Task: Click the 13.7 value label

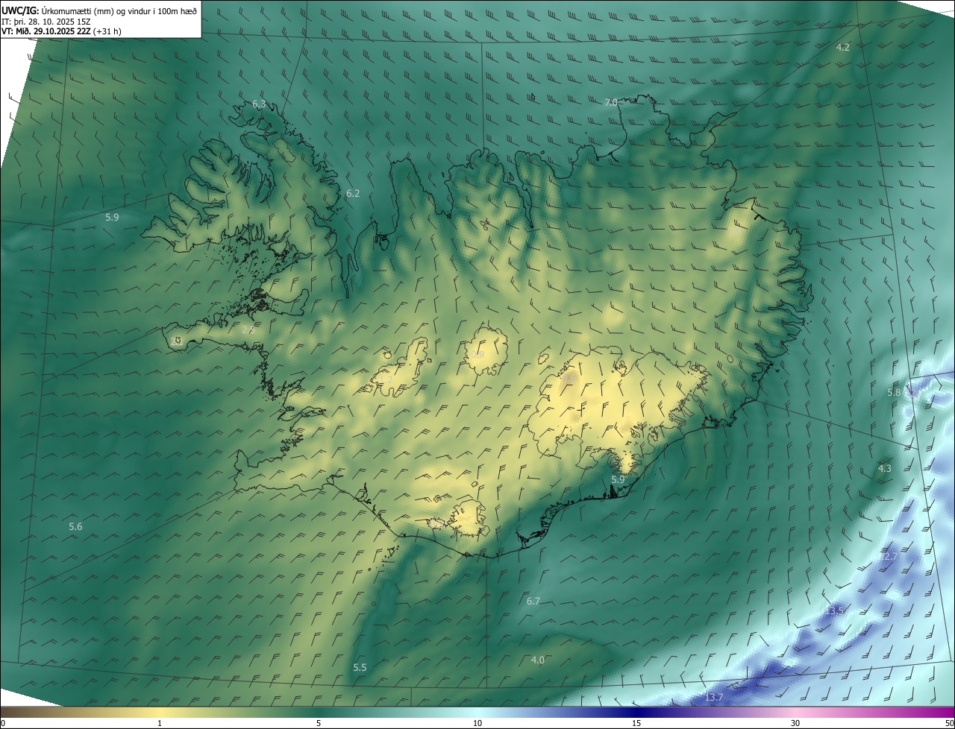Action: click(714, 698)
